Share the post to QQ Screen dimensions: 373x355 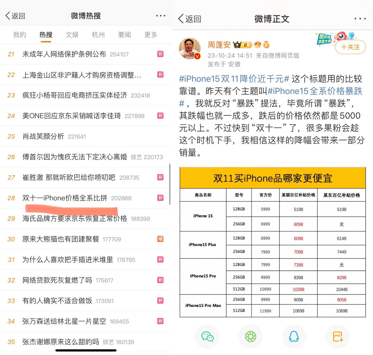294,336
